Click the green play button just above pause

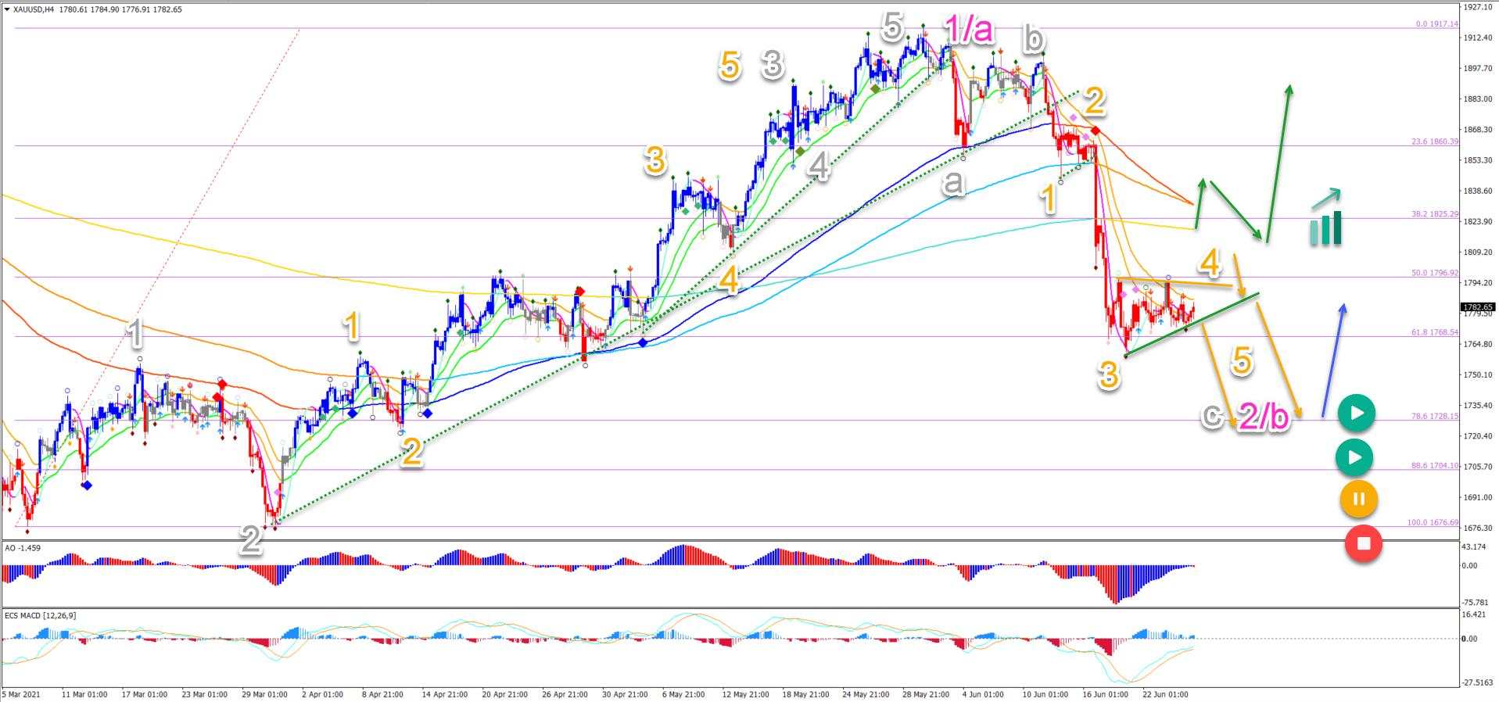pos(1354,457)
